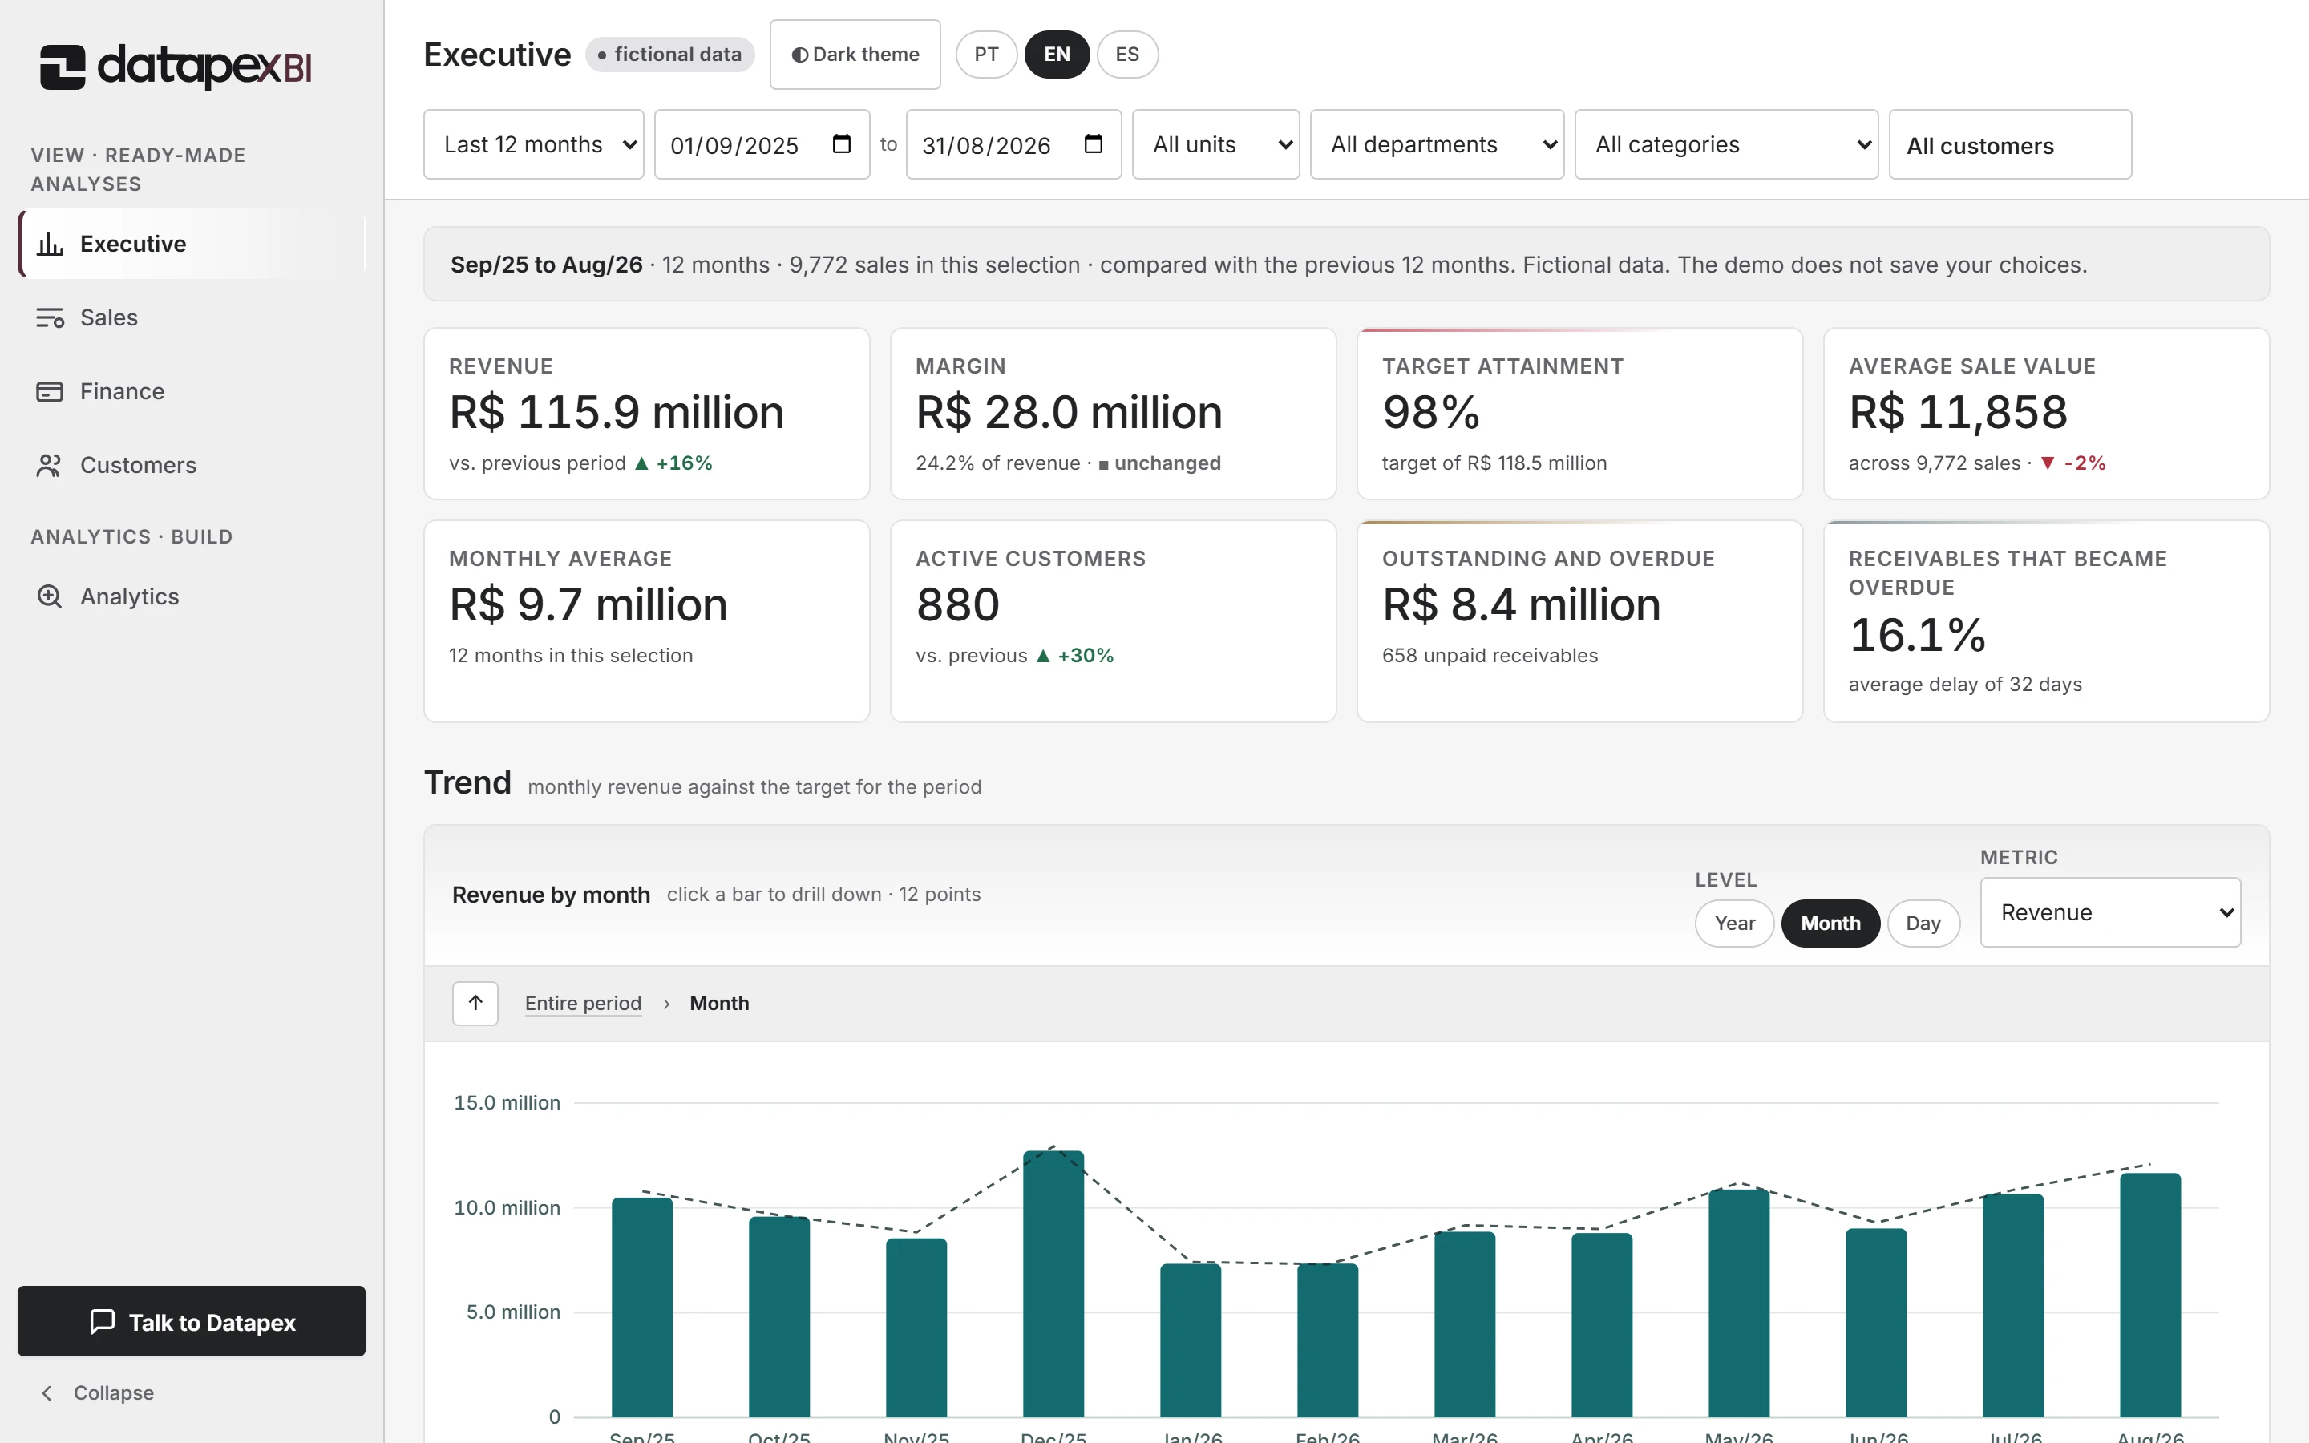Switch language to ES
Viewport: 2309px width, 1443px height.
1126,55
